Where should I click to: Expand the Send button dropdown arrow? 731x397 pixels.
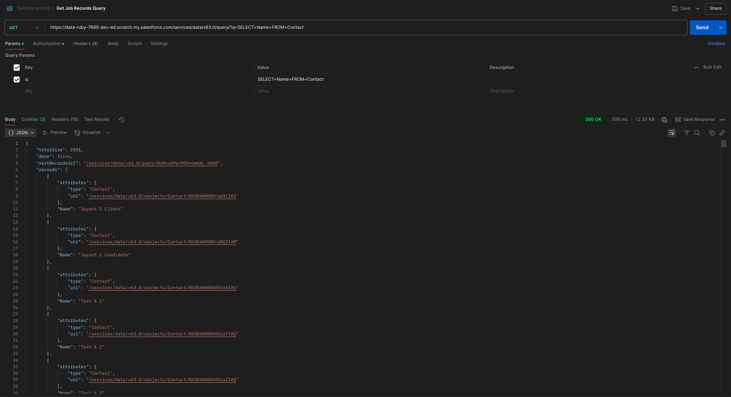click(721, 28)
